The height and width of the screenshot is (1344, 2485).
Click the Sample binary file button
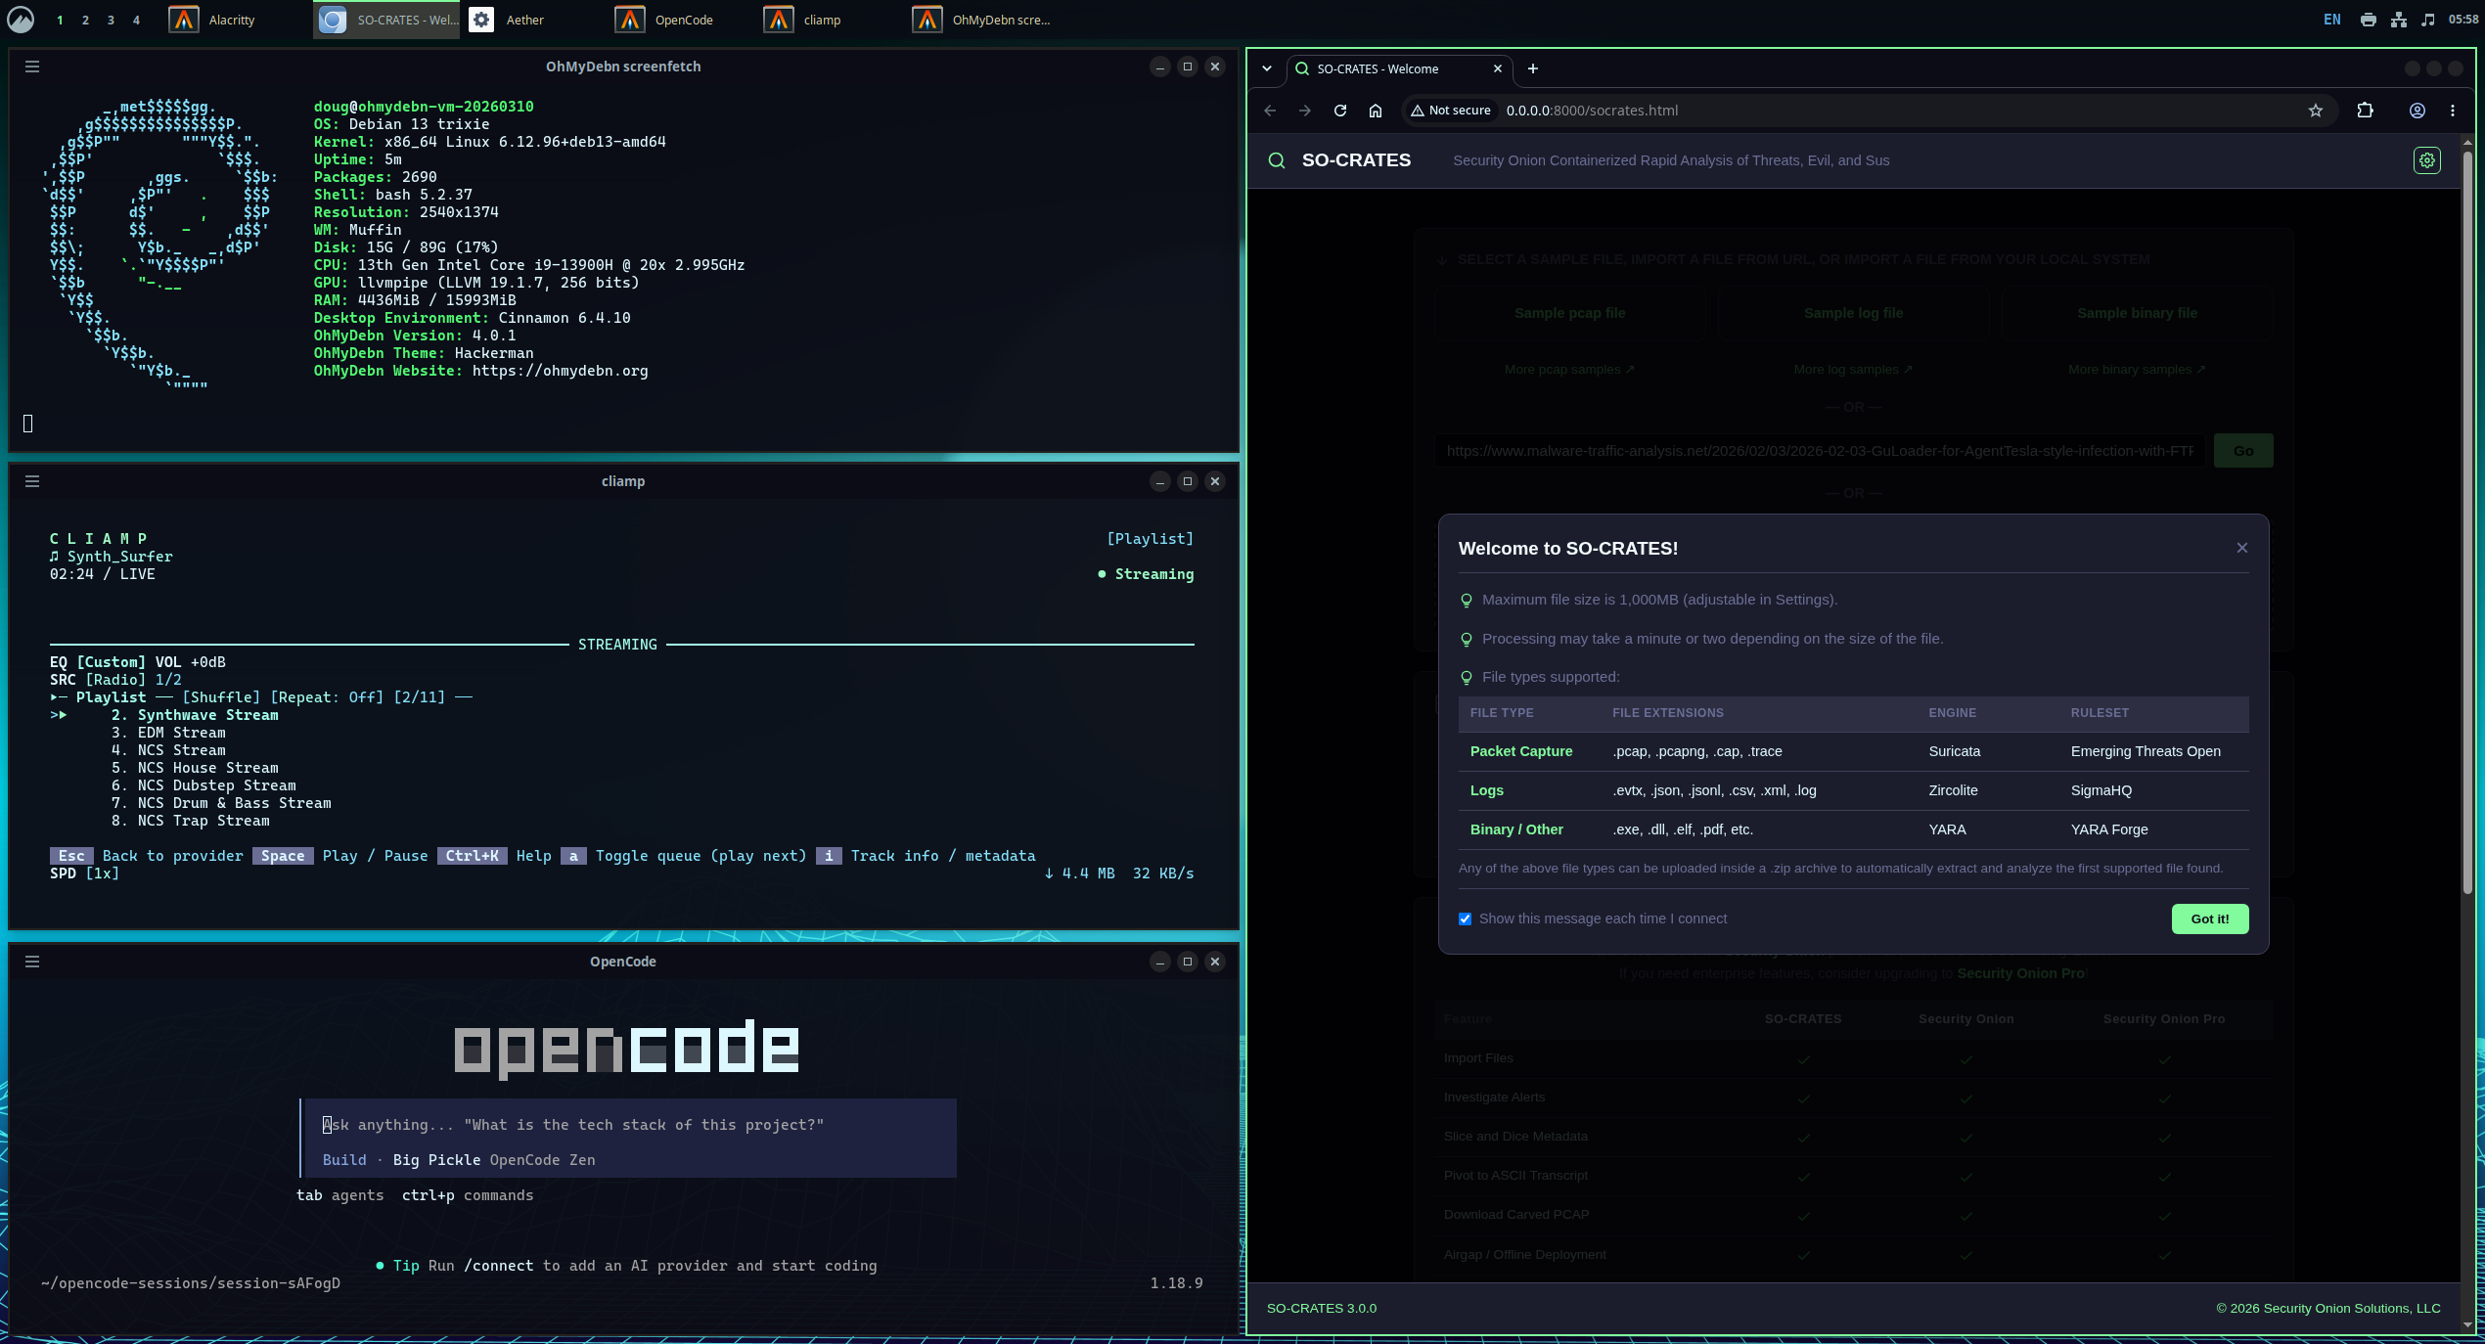pos(2137,313)
